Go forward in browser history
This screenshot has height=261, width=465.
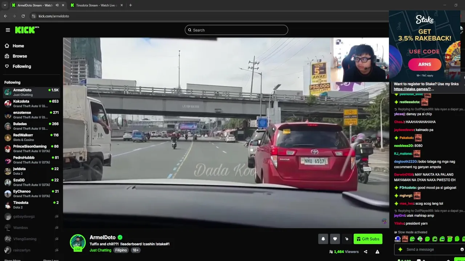click(x=14, y=16)
